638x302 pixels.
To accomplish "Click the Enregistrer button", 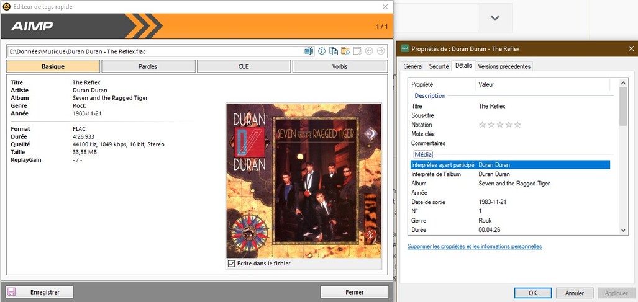I will coord(40,292).
